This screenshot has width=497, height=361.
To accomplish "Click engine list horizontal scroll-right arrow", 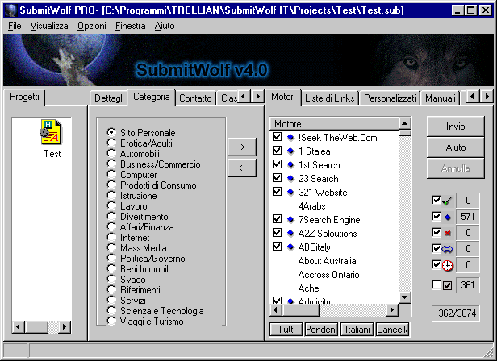I will 392,310.
